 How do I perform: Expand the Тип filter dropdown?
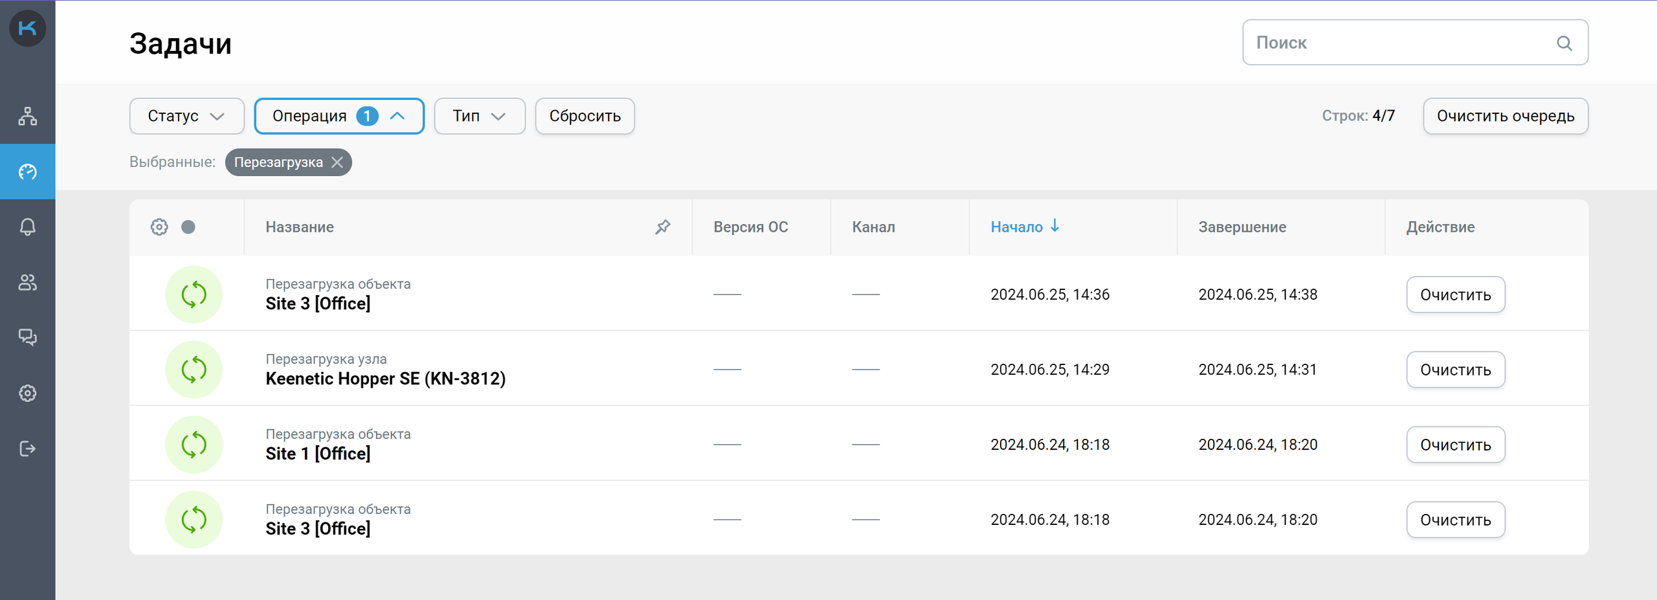[479, 117]
